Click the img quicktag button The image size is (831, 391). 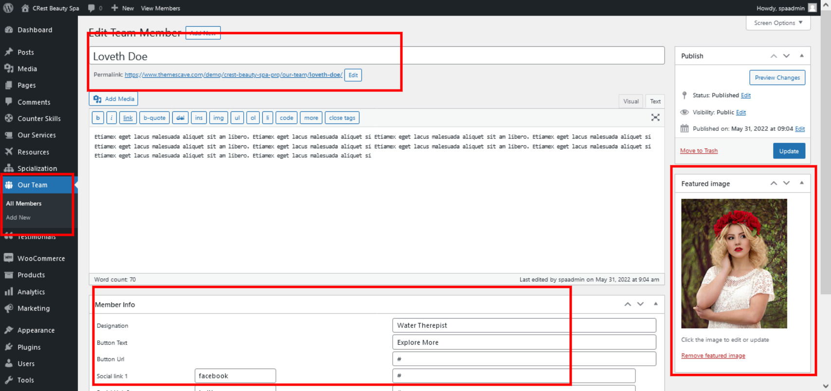(218, 118)
